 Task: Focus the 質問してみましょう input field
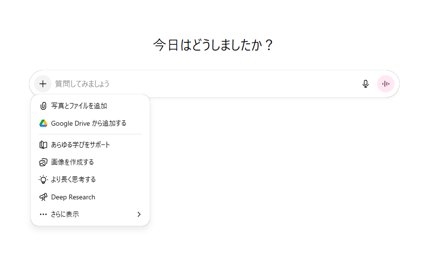tap(205, 84)
